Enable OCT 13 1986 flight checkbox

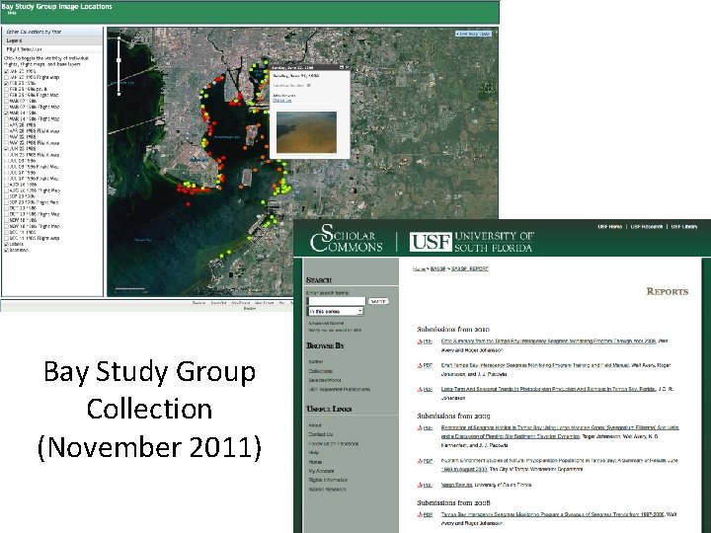tap(6, 208)
